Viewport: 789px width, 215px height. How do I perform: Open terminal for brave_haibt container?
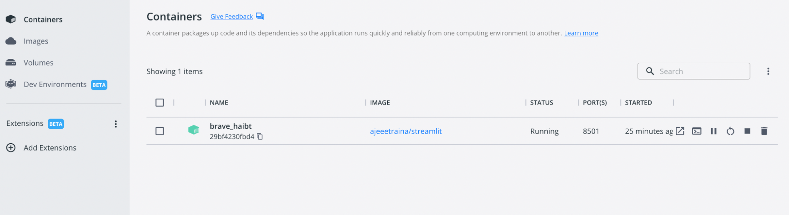697,131
